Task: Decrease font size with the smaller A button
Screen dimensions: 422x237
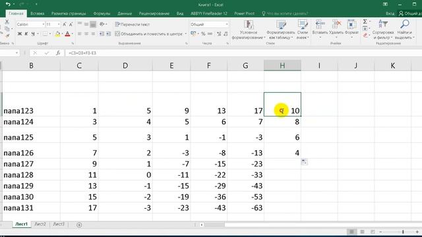Action: point(71,24)
